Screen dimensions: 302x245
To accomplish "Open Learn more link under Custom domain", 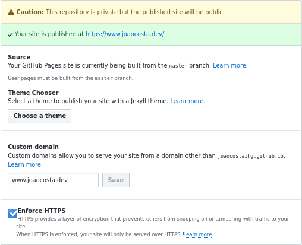I will [x=24, y=164].
